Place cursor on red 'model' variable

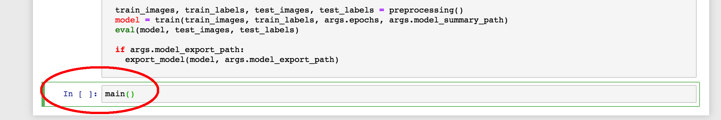[x=127, y=20]
